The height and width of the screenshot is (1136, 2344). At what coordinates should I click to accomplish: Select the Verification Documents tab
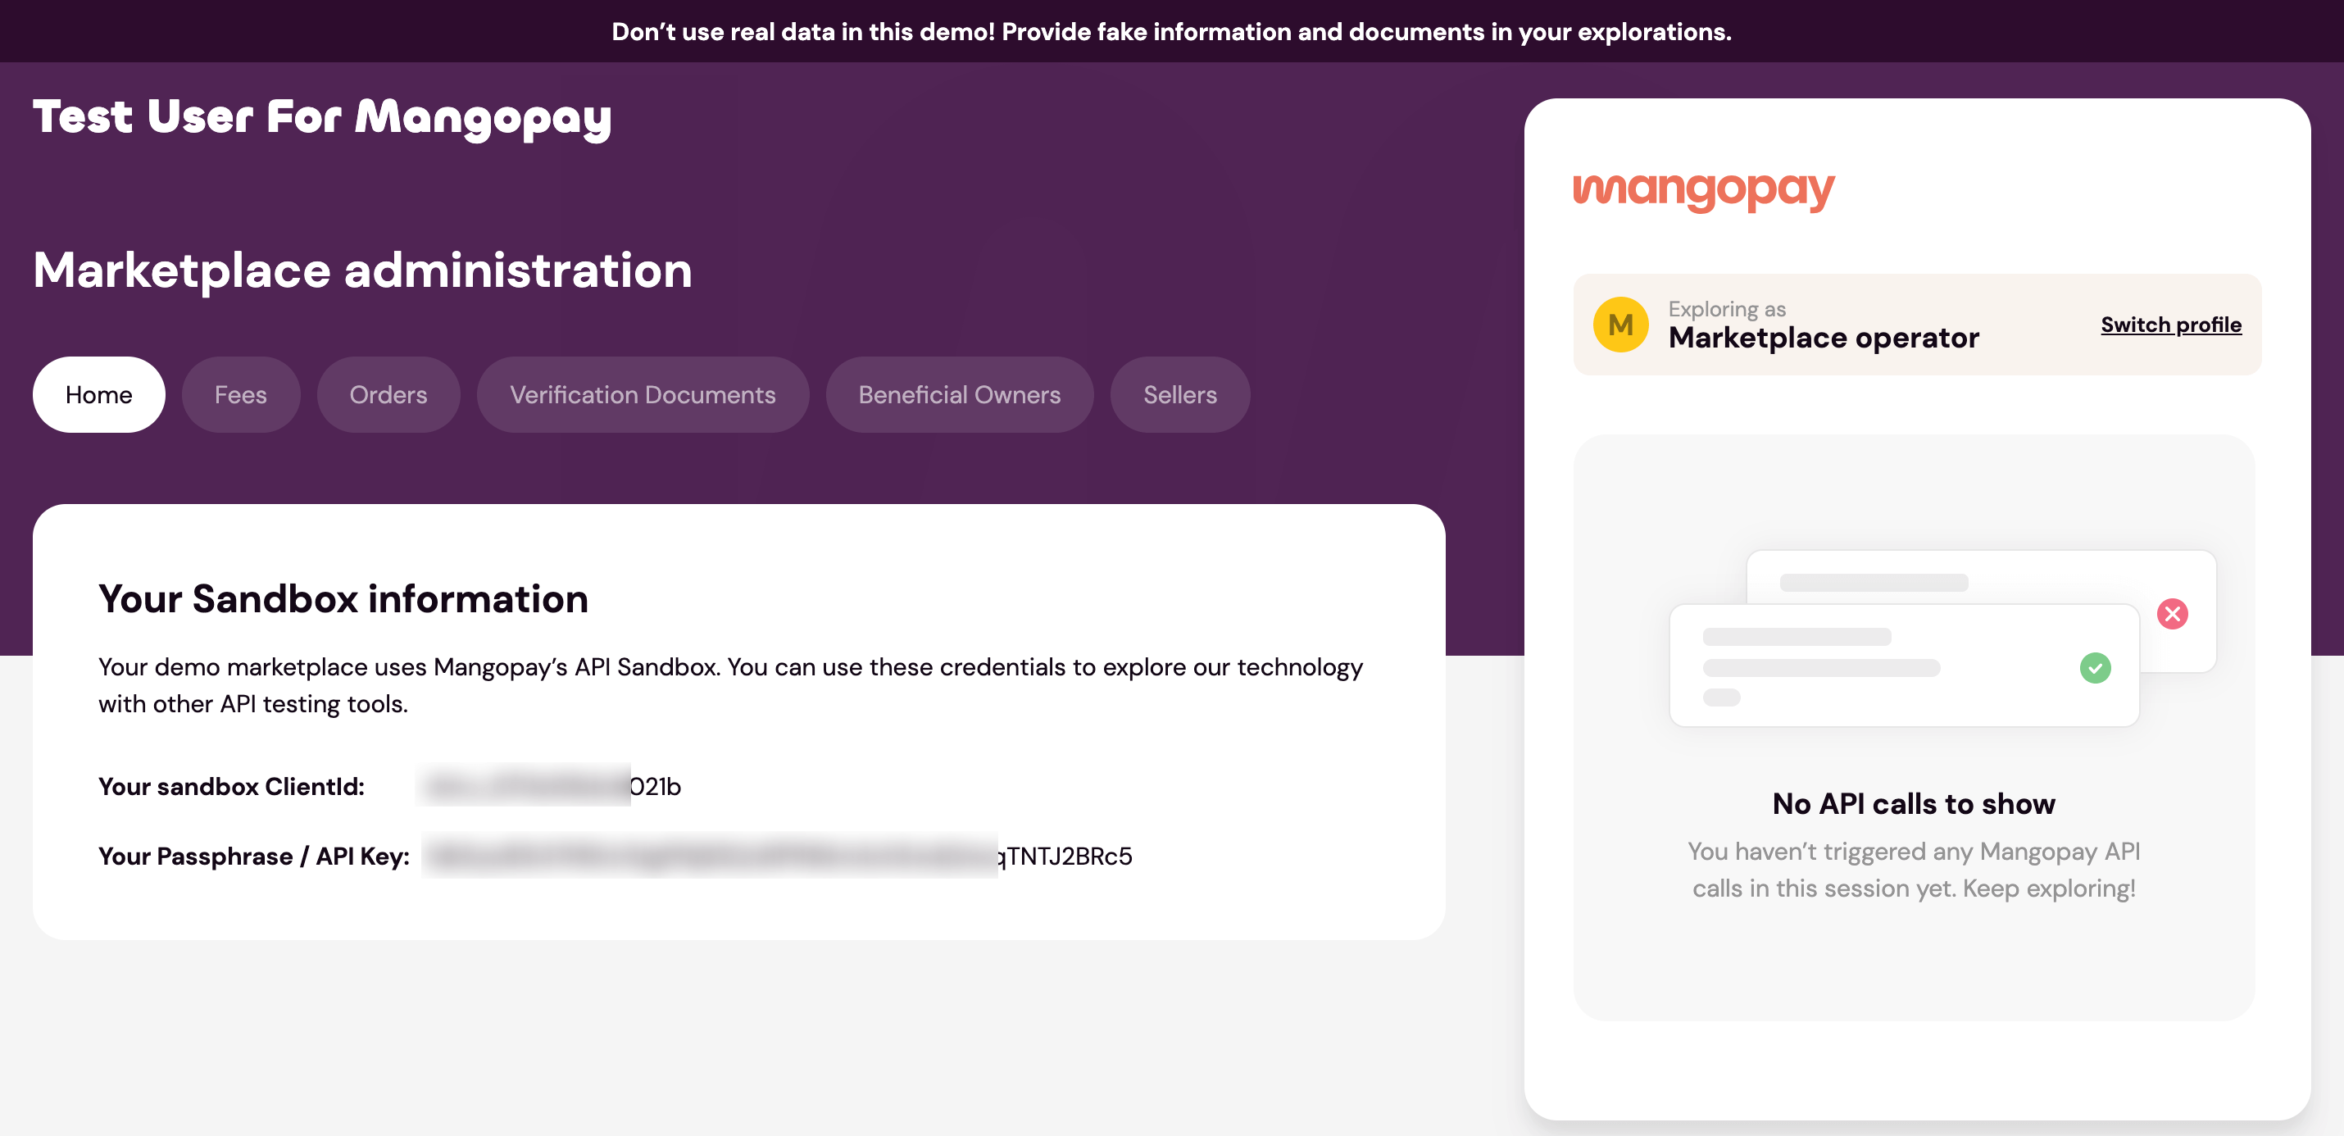click(643, 394)
